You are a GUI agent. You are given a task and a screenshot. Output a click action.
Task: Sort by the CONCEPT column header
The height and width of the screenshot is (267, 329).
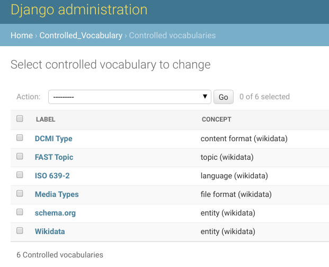tap(217, 119)
